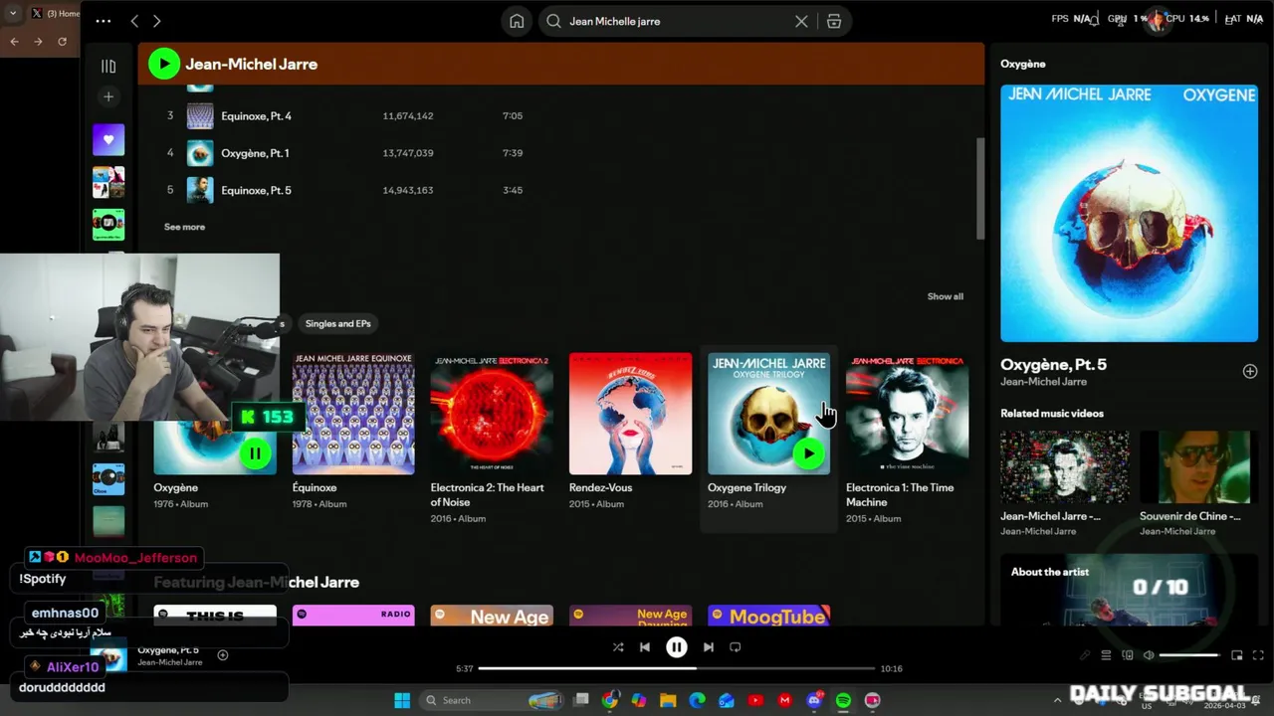Image resolution: width=1274 pixels, height=716 pixels.
Task: Open the Équinoxe album cover
Action: coord(353,414)
